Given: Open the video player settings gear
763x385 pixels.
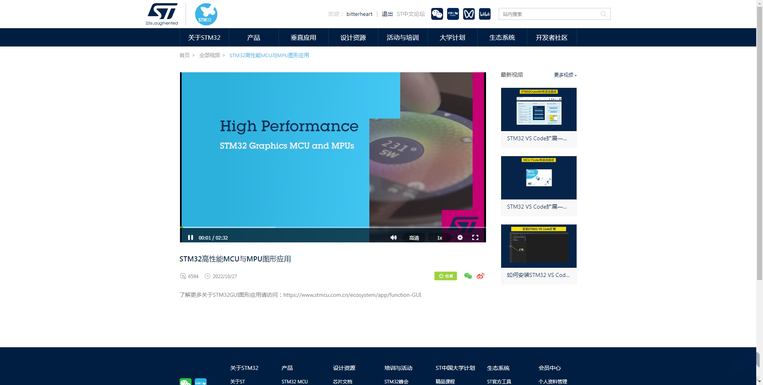Looking at the screenshot, I should [460, 238].
